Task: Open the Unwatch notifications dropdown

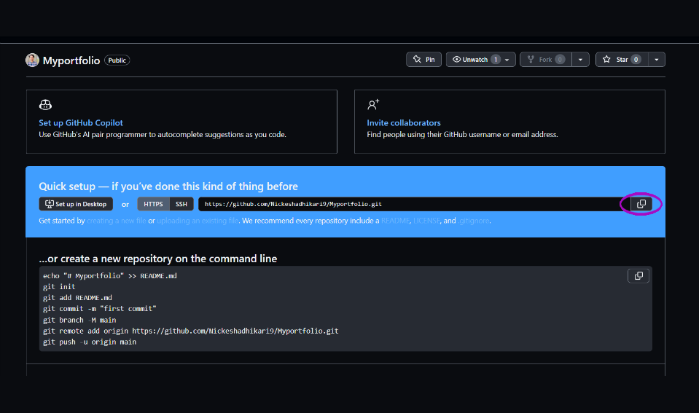Action: coord(480,59)
